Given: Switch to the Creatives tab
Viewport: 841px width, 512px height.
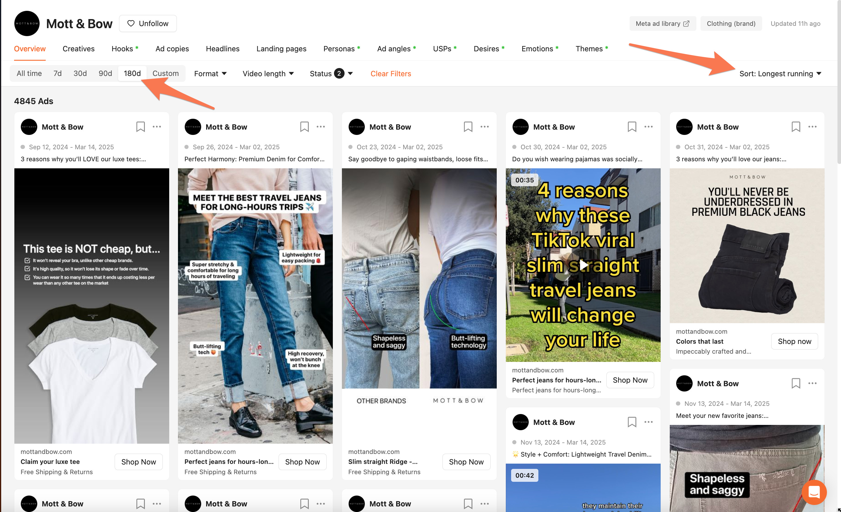Looking at the screenshot, I should (79, 49).
